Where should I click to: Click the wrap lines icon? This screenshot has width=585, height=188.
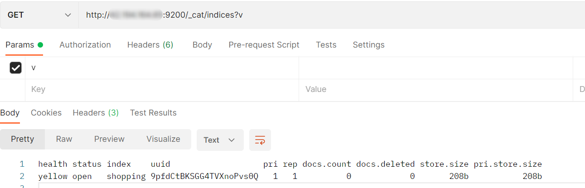pyautogui.click(x=260, y=140)
